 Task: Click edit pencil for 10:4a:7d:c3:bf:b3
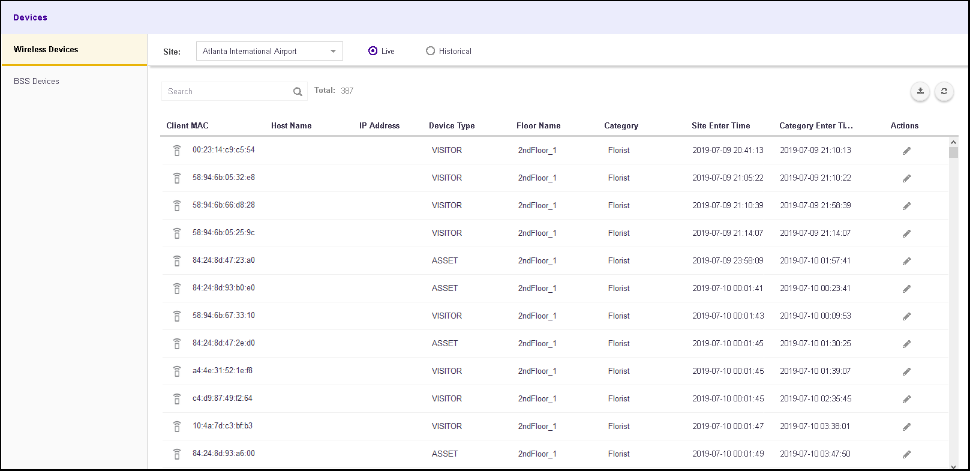point(906,427)
